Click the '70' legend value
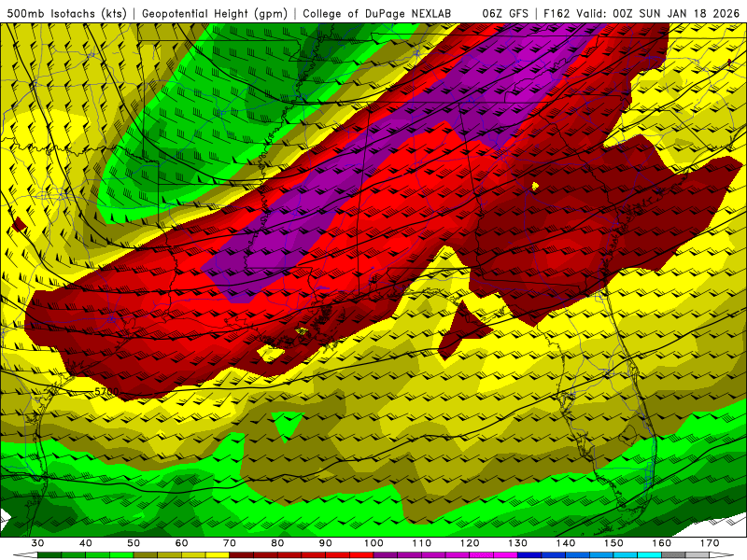747x560 pixels. (x=230, y=543)
